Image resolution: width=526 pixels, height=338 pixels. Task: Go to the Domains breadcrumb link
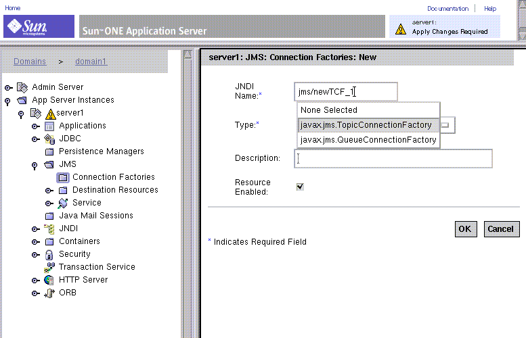click(x=30, y=62)
